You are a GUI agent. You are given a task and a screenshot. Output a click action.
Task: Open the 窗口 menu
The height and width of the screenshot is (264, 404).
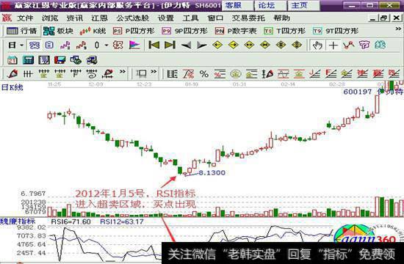[215, 18]
